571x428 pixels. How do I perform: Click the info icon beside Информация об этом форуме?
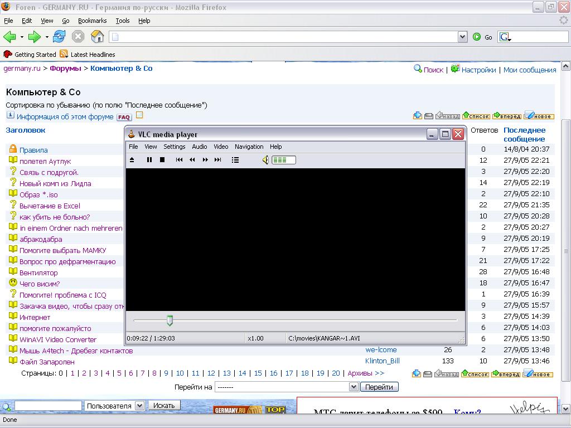(10, 115)
